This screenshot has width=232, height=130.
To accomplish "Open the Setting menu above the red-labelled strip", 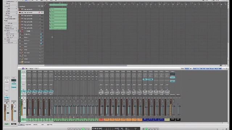I will point(101,71).
